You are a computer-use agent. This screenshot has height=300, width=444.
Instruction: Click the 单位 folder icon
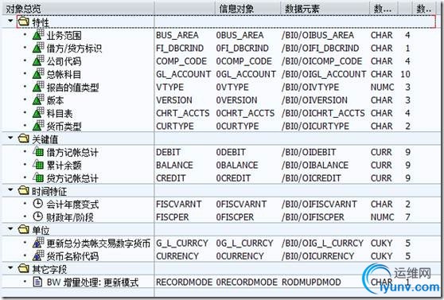[x=24, y=230]
